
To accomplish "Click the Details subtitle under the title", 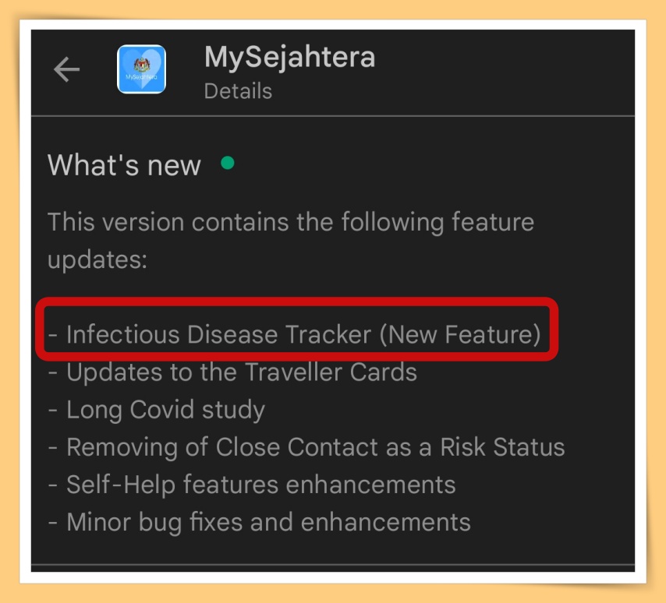I will point(238,91).
